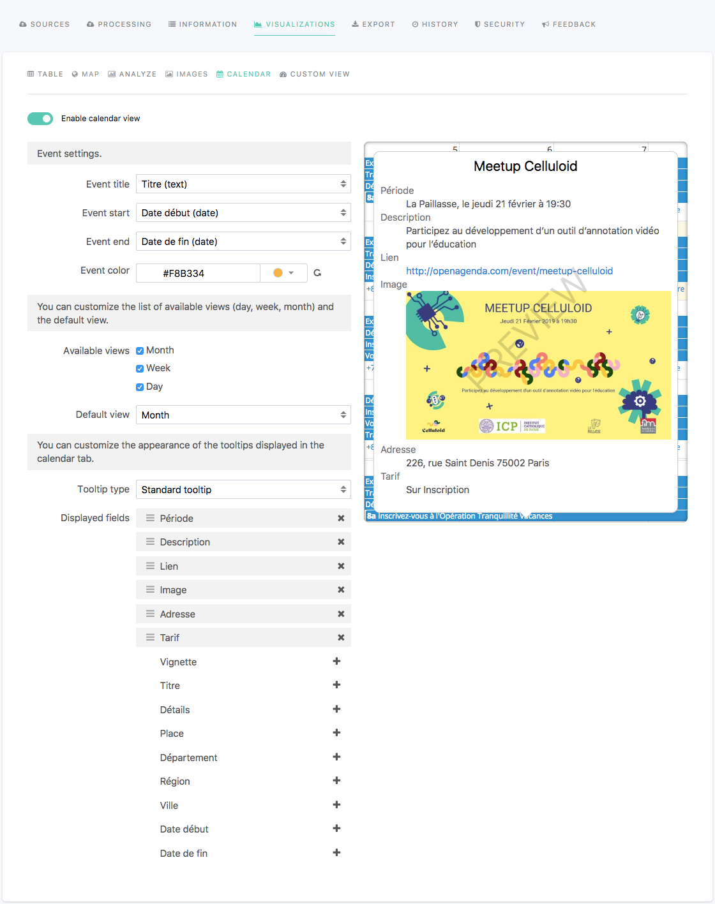This screenshot has width=715, height=904.
Task: Click the event color hex input
Action: point(198,273)
